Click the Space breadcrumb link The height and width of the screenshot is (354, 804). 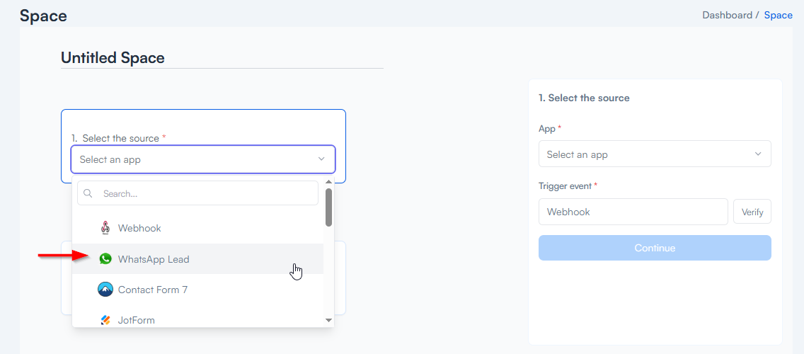click(x=778, y=15)
